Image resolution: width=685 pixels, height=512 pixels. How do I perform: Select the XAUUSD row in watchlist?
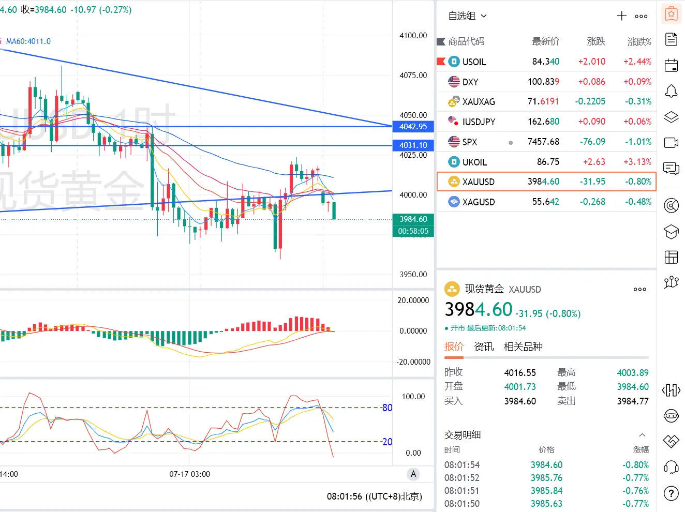click(x=546, y=182)
